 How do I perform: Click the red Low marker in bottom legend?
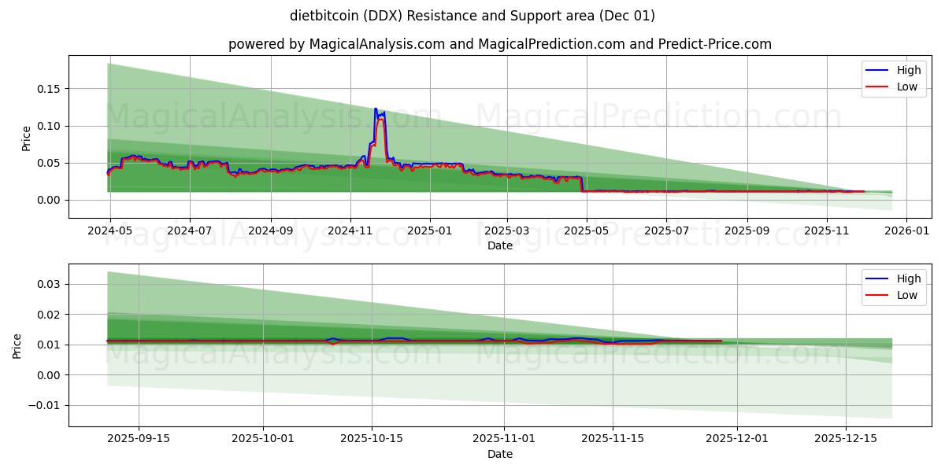(x=876, y=294)
